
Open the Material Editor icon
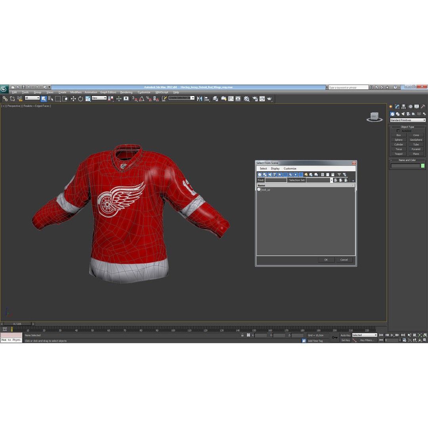point(246,99)
